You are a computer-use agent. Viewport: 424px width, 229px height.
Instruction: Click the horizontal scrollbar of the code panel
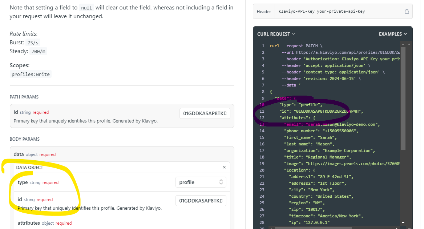click(x=313, y=228)
